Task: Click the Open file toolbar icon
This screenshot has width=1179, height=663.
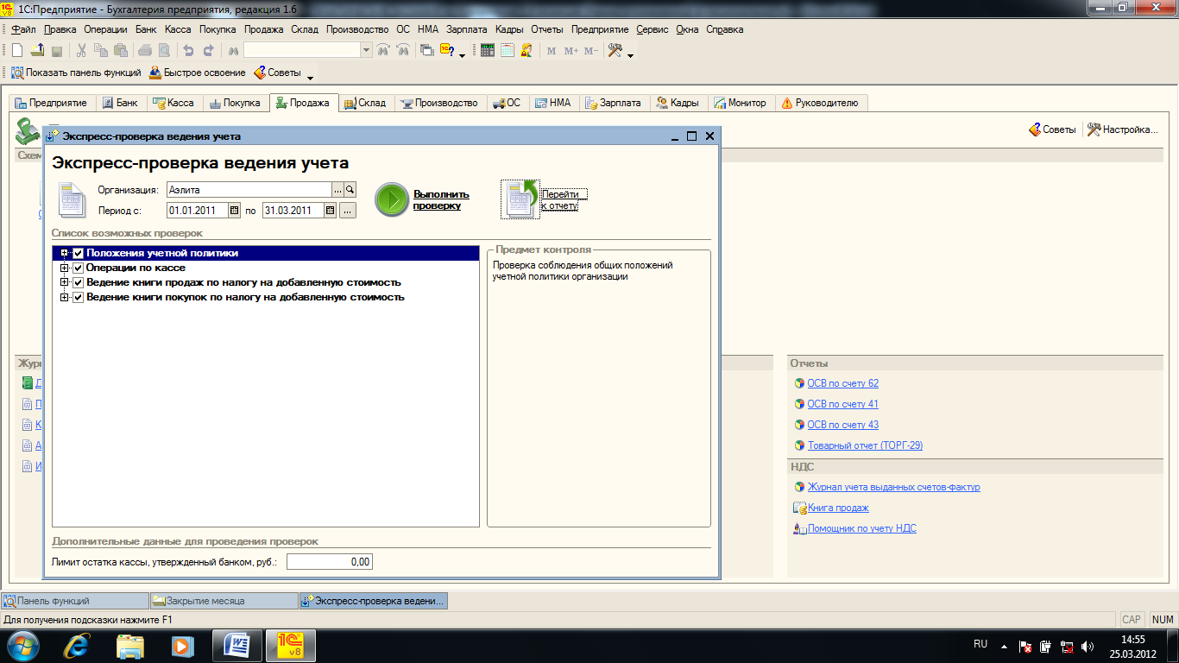Action: (37, 51)
